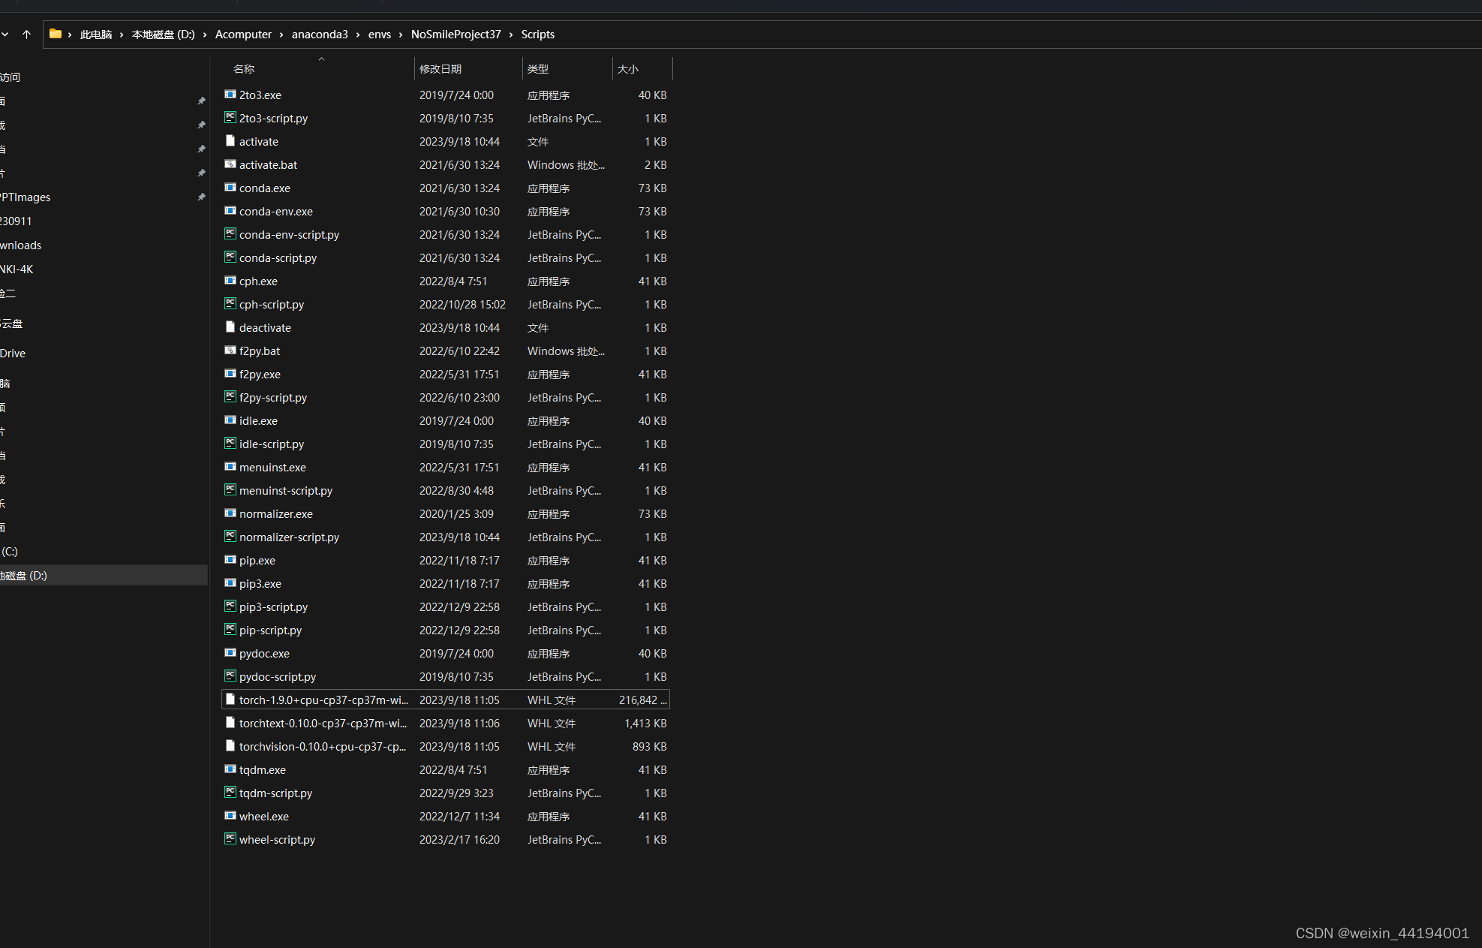Image resolution: width=1482 pixels, height=948 pixels.
Task: Expand chevron after anaconda3 in breadcrumb
Action: coord(358,35)
